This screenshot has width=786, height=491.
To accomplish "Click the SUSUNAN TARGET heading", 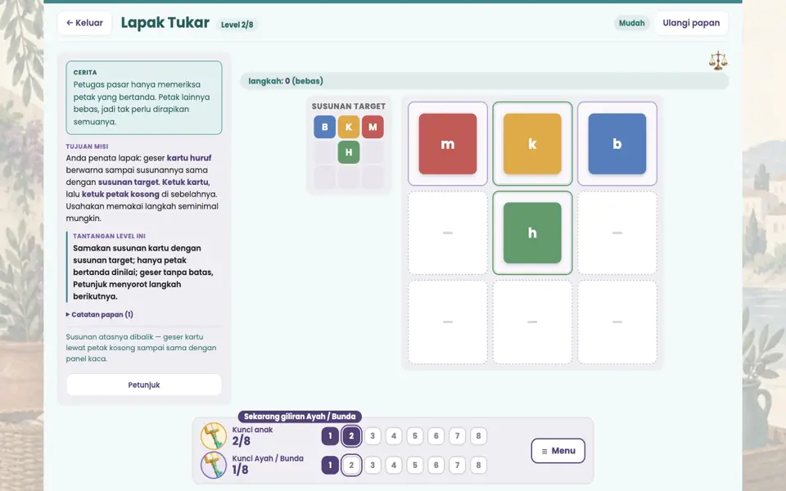I will (349, 106).
